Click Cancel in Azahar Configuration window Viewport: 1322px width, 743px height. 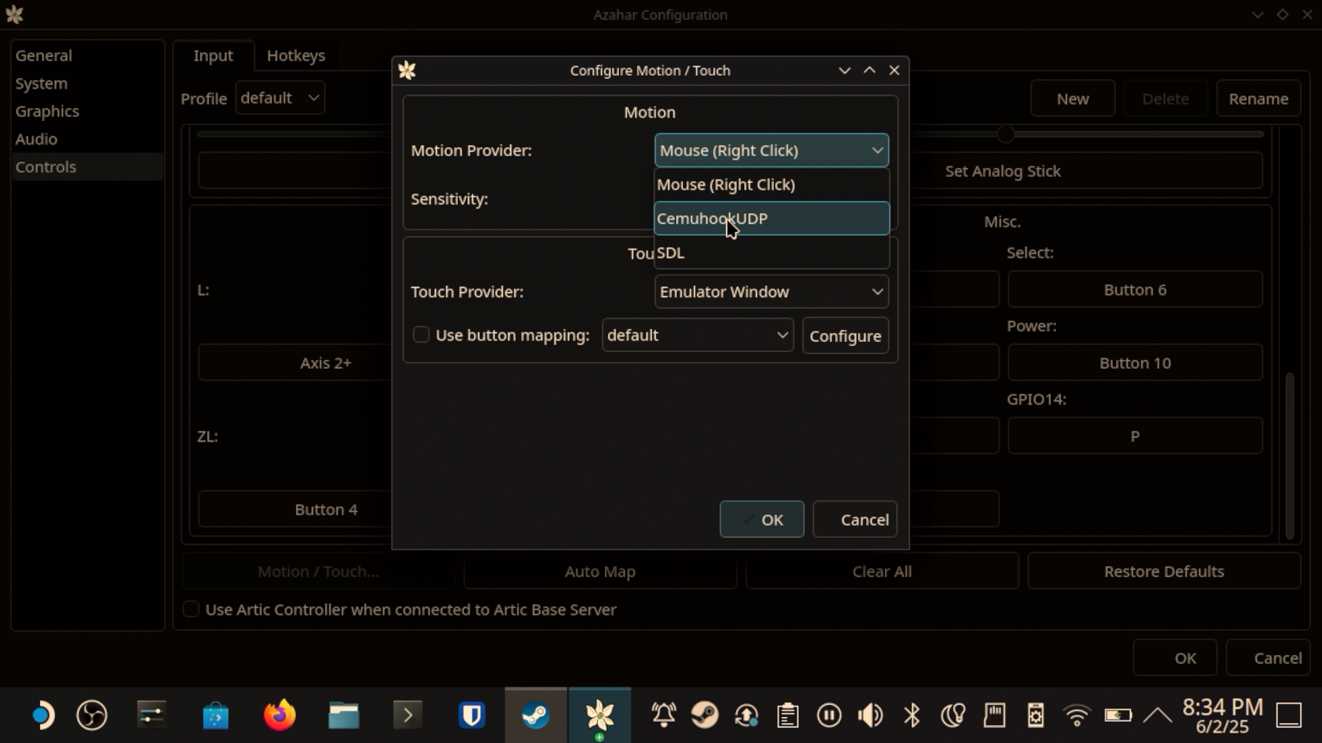1268,658
